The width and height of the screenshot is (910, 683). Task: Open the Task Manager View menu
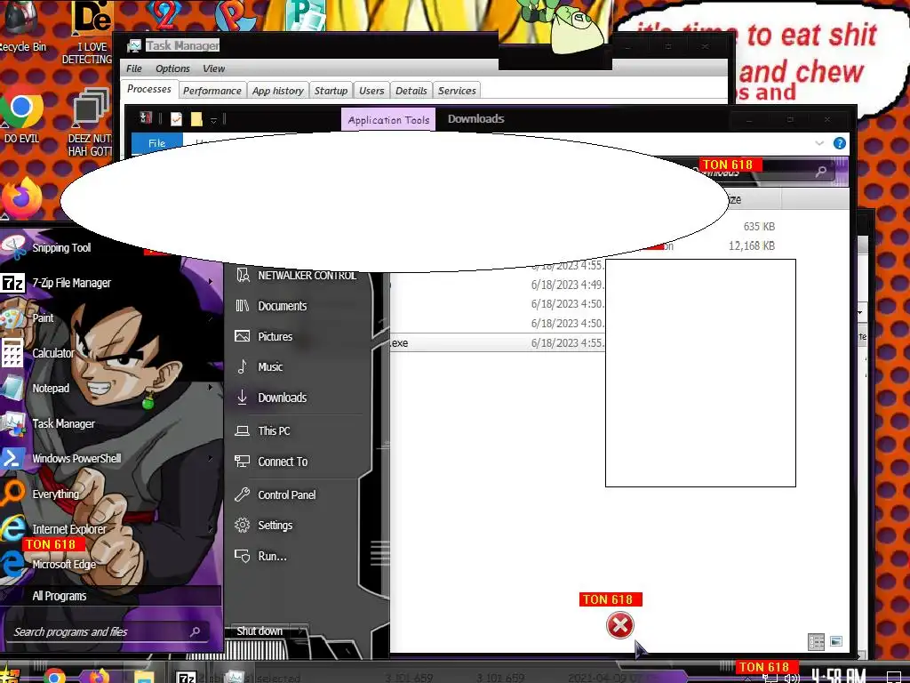pos(213,68)
